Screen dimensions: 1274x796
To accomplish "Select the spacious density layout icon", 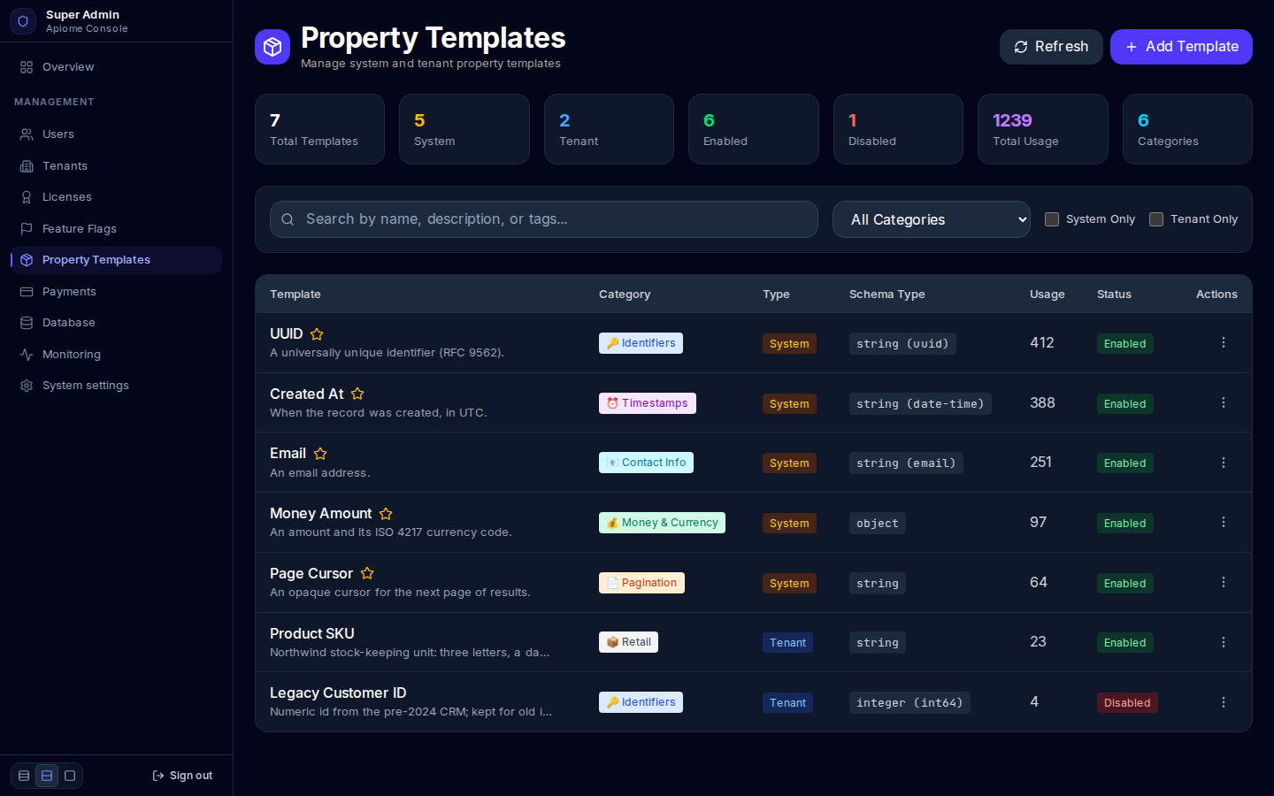I will click(70, 776).
